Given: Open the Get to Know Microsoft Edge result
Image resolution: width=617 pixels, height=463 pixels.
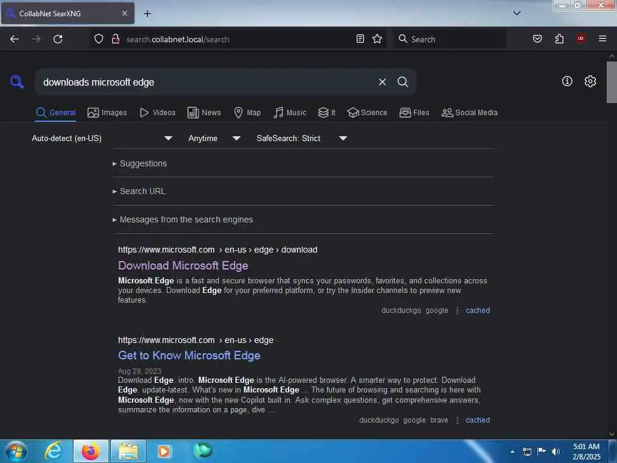Looking at the screenshot, I should point(189,356).
